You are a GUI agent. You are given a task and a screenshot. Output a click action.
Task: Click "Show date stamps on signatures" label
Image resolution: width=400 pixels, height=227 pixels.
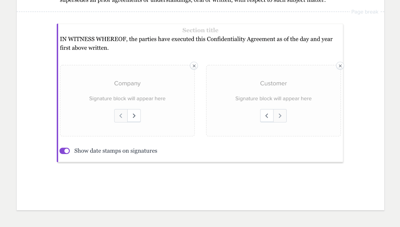pyautogui.click(x=116, y=151)
